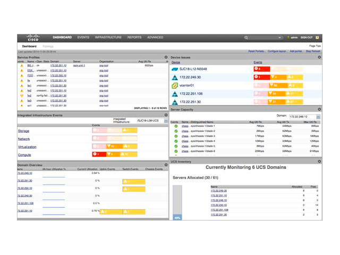The width and height of the screenshot is (340, 255).
Task: Click the admin user icon
Action: 288,38
